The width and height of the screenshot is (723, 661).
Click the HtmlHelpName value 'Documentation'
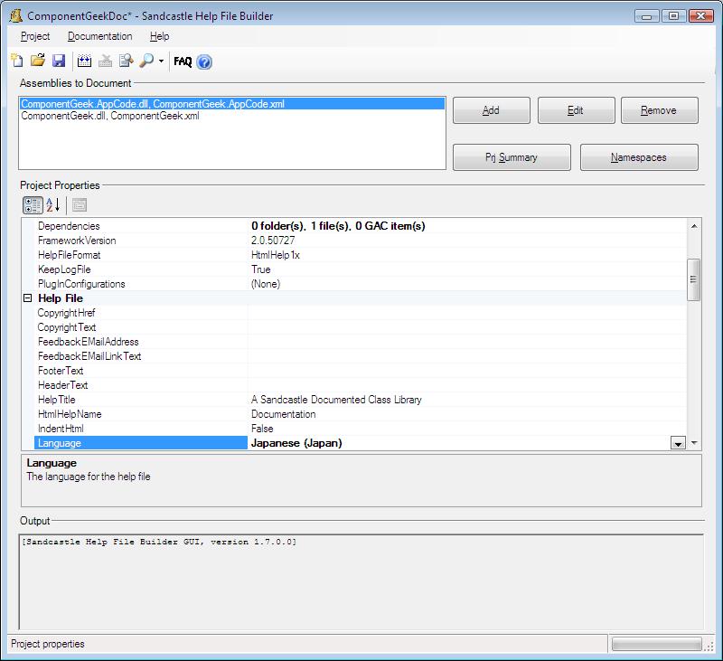tap(284, 414)
